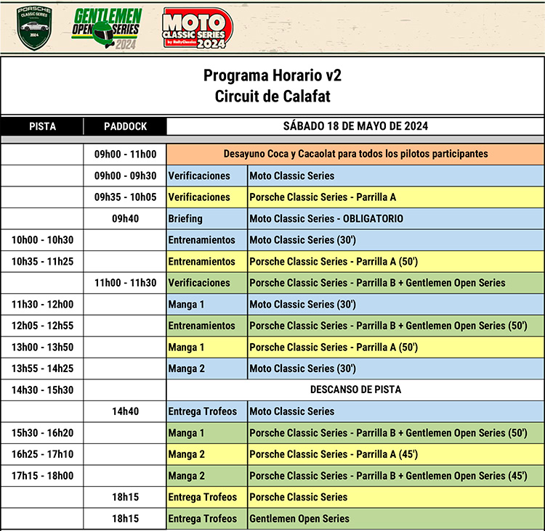Click the 13h55 - 14h25 track time slot
This screenshot has height=531, width=545.
(x=42, y=369)
